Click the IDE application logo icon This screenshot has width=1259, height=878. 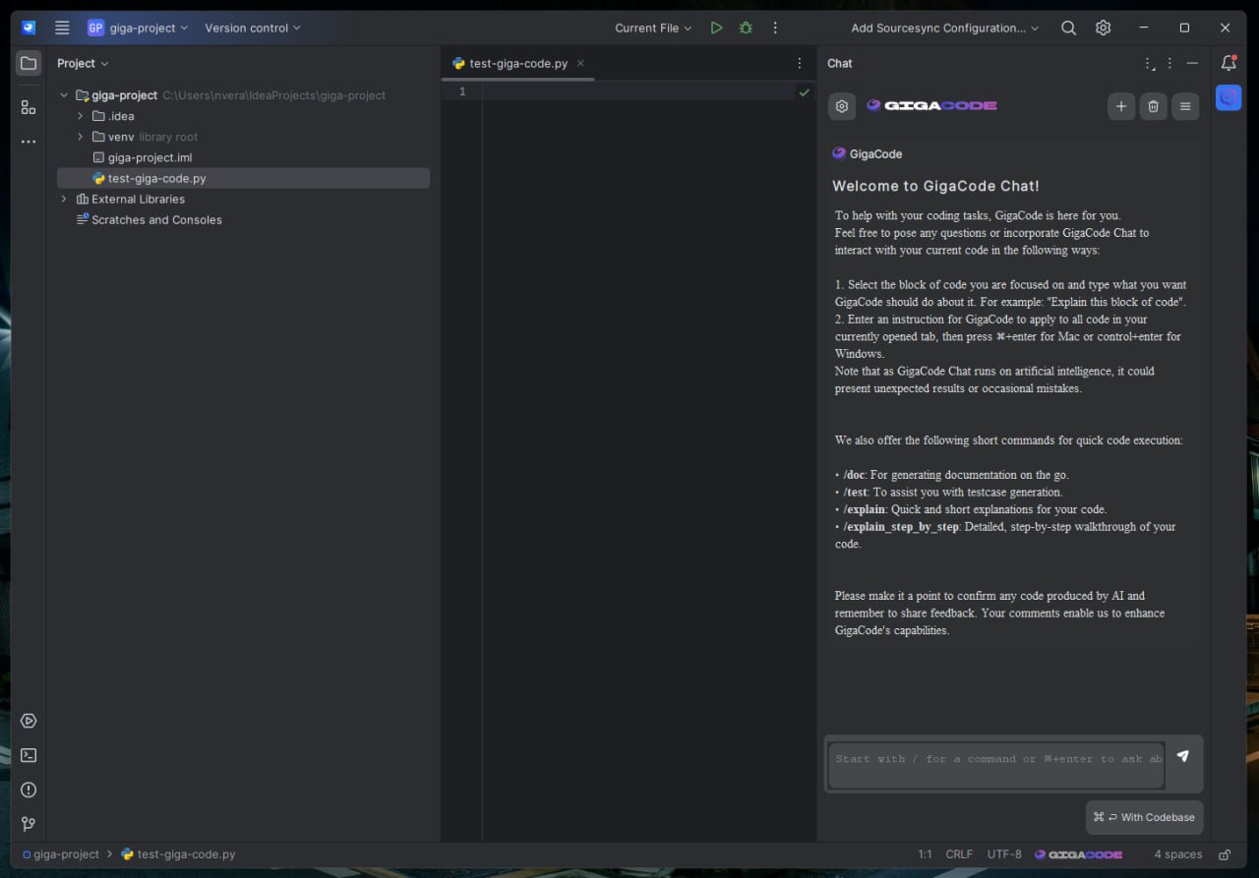click(x=29, y=28)
